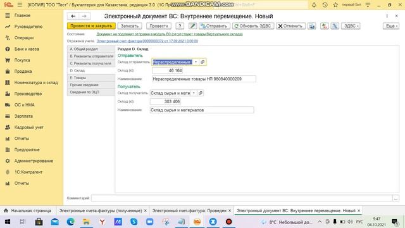Open Банк и касса section

27,49
